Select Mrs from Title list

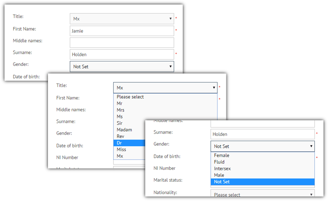tap(165, 110)
